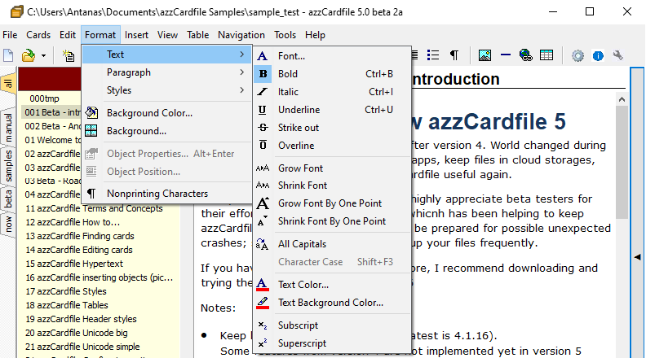This screenshot has height=358, width=646.
Task: Select Grow Font menu entry
Action: pyautogui.click(x=332, y=168)
